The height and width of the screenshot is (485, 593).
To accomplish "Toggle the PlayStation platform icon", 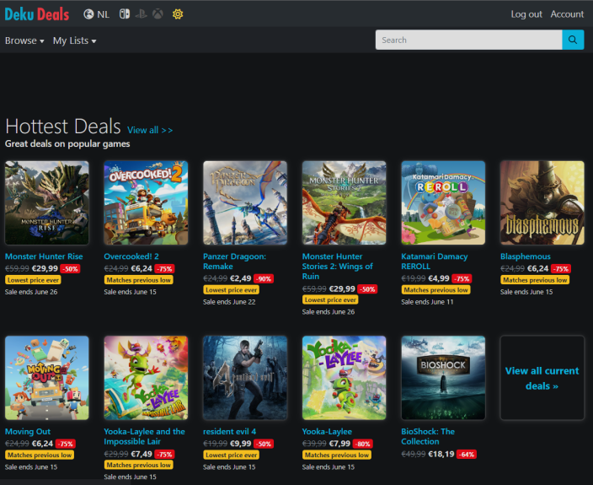I will click(141, 14).
